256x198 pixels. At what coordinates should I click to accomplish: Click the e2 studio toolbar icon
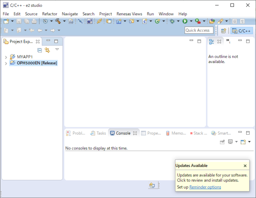(90, 21)
